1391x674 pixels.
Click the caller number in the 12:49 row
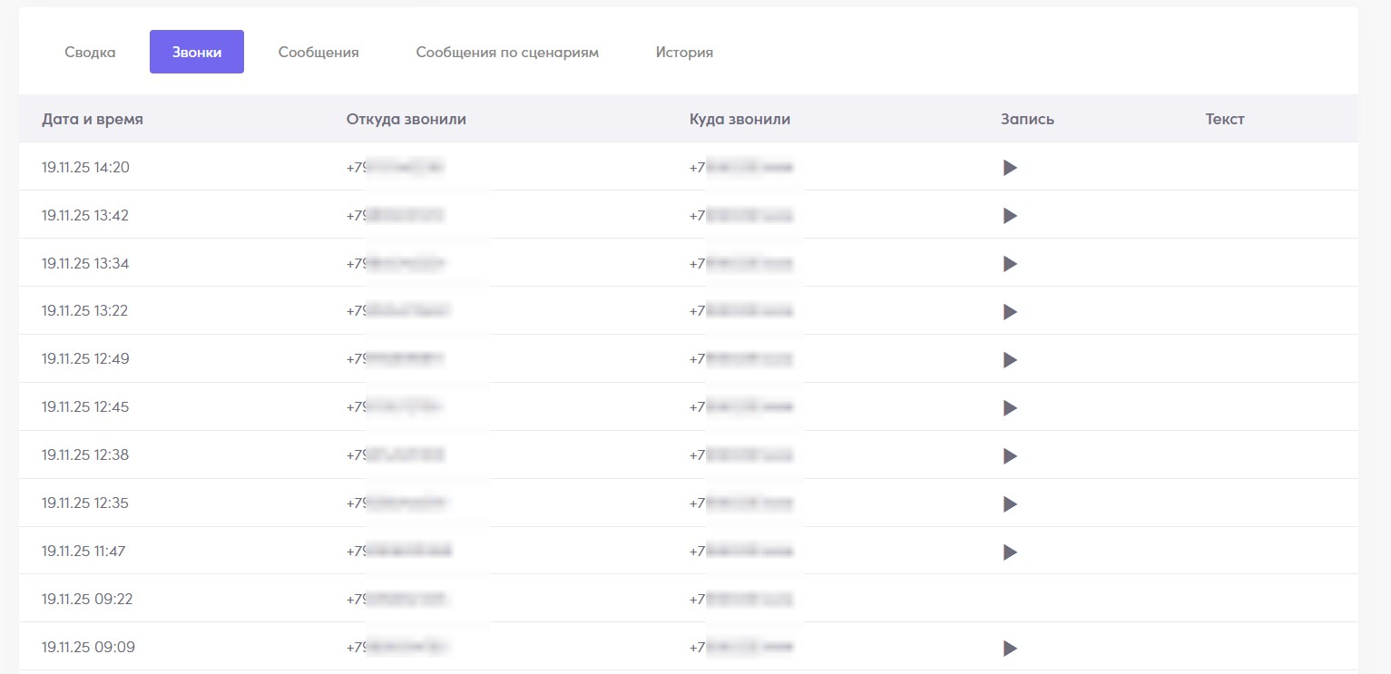(x=397, y=358)
